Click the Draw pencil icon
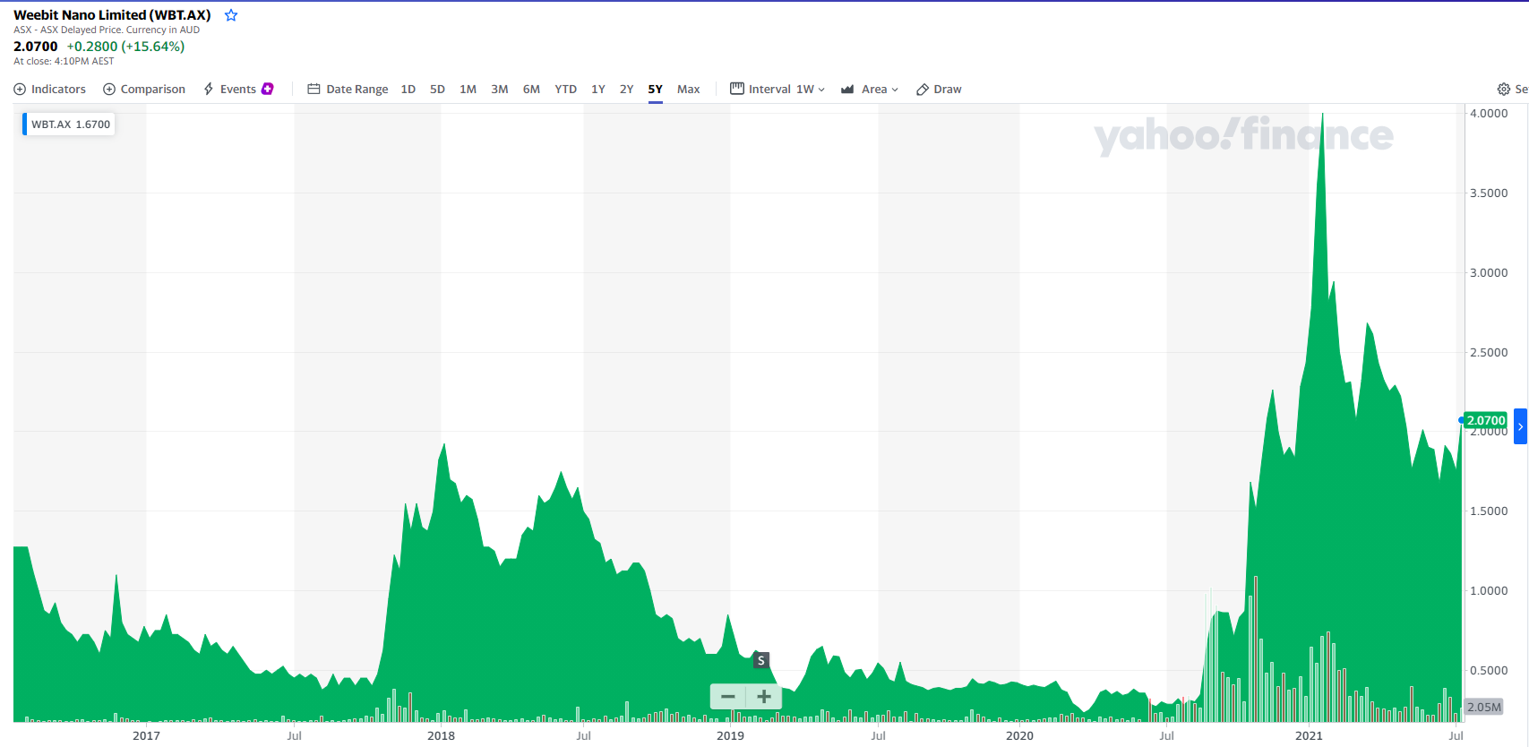Screen dimensions: 1529x747 923,90
